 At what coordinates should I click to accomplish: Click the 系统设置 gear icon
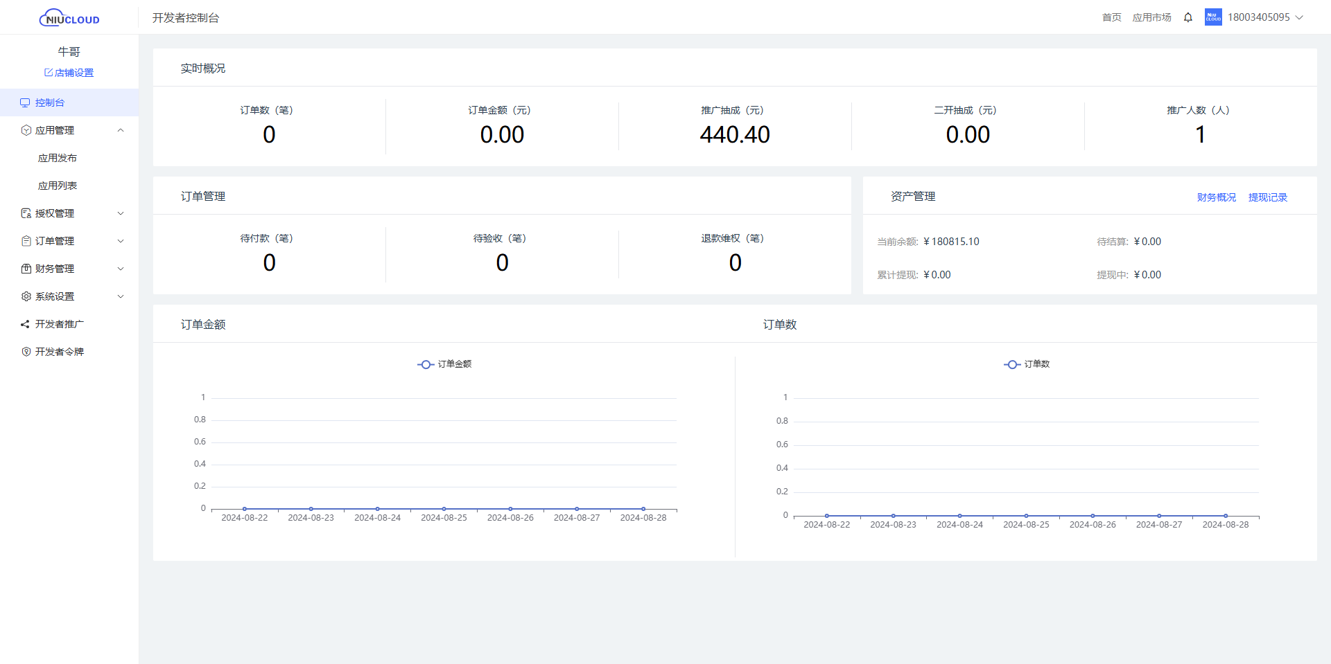pos(26,296)
